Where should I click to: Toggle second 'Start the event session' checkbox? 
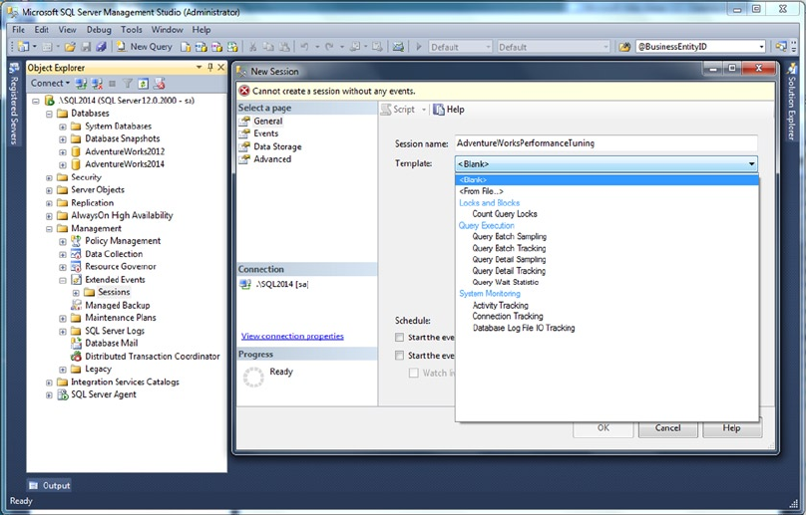click(399, 356)
